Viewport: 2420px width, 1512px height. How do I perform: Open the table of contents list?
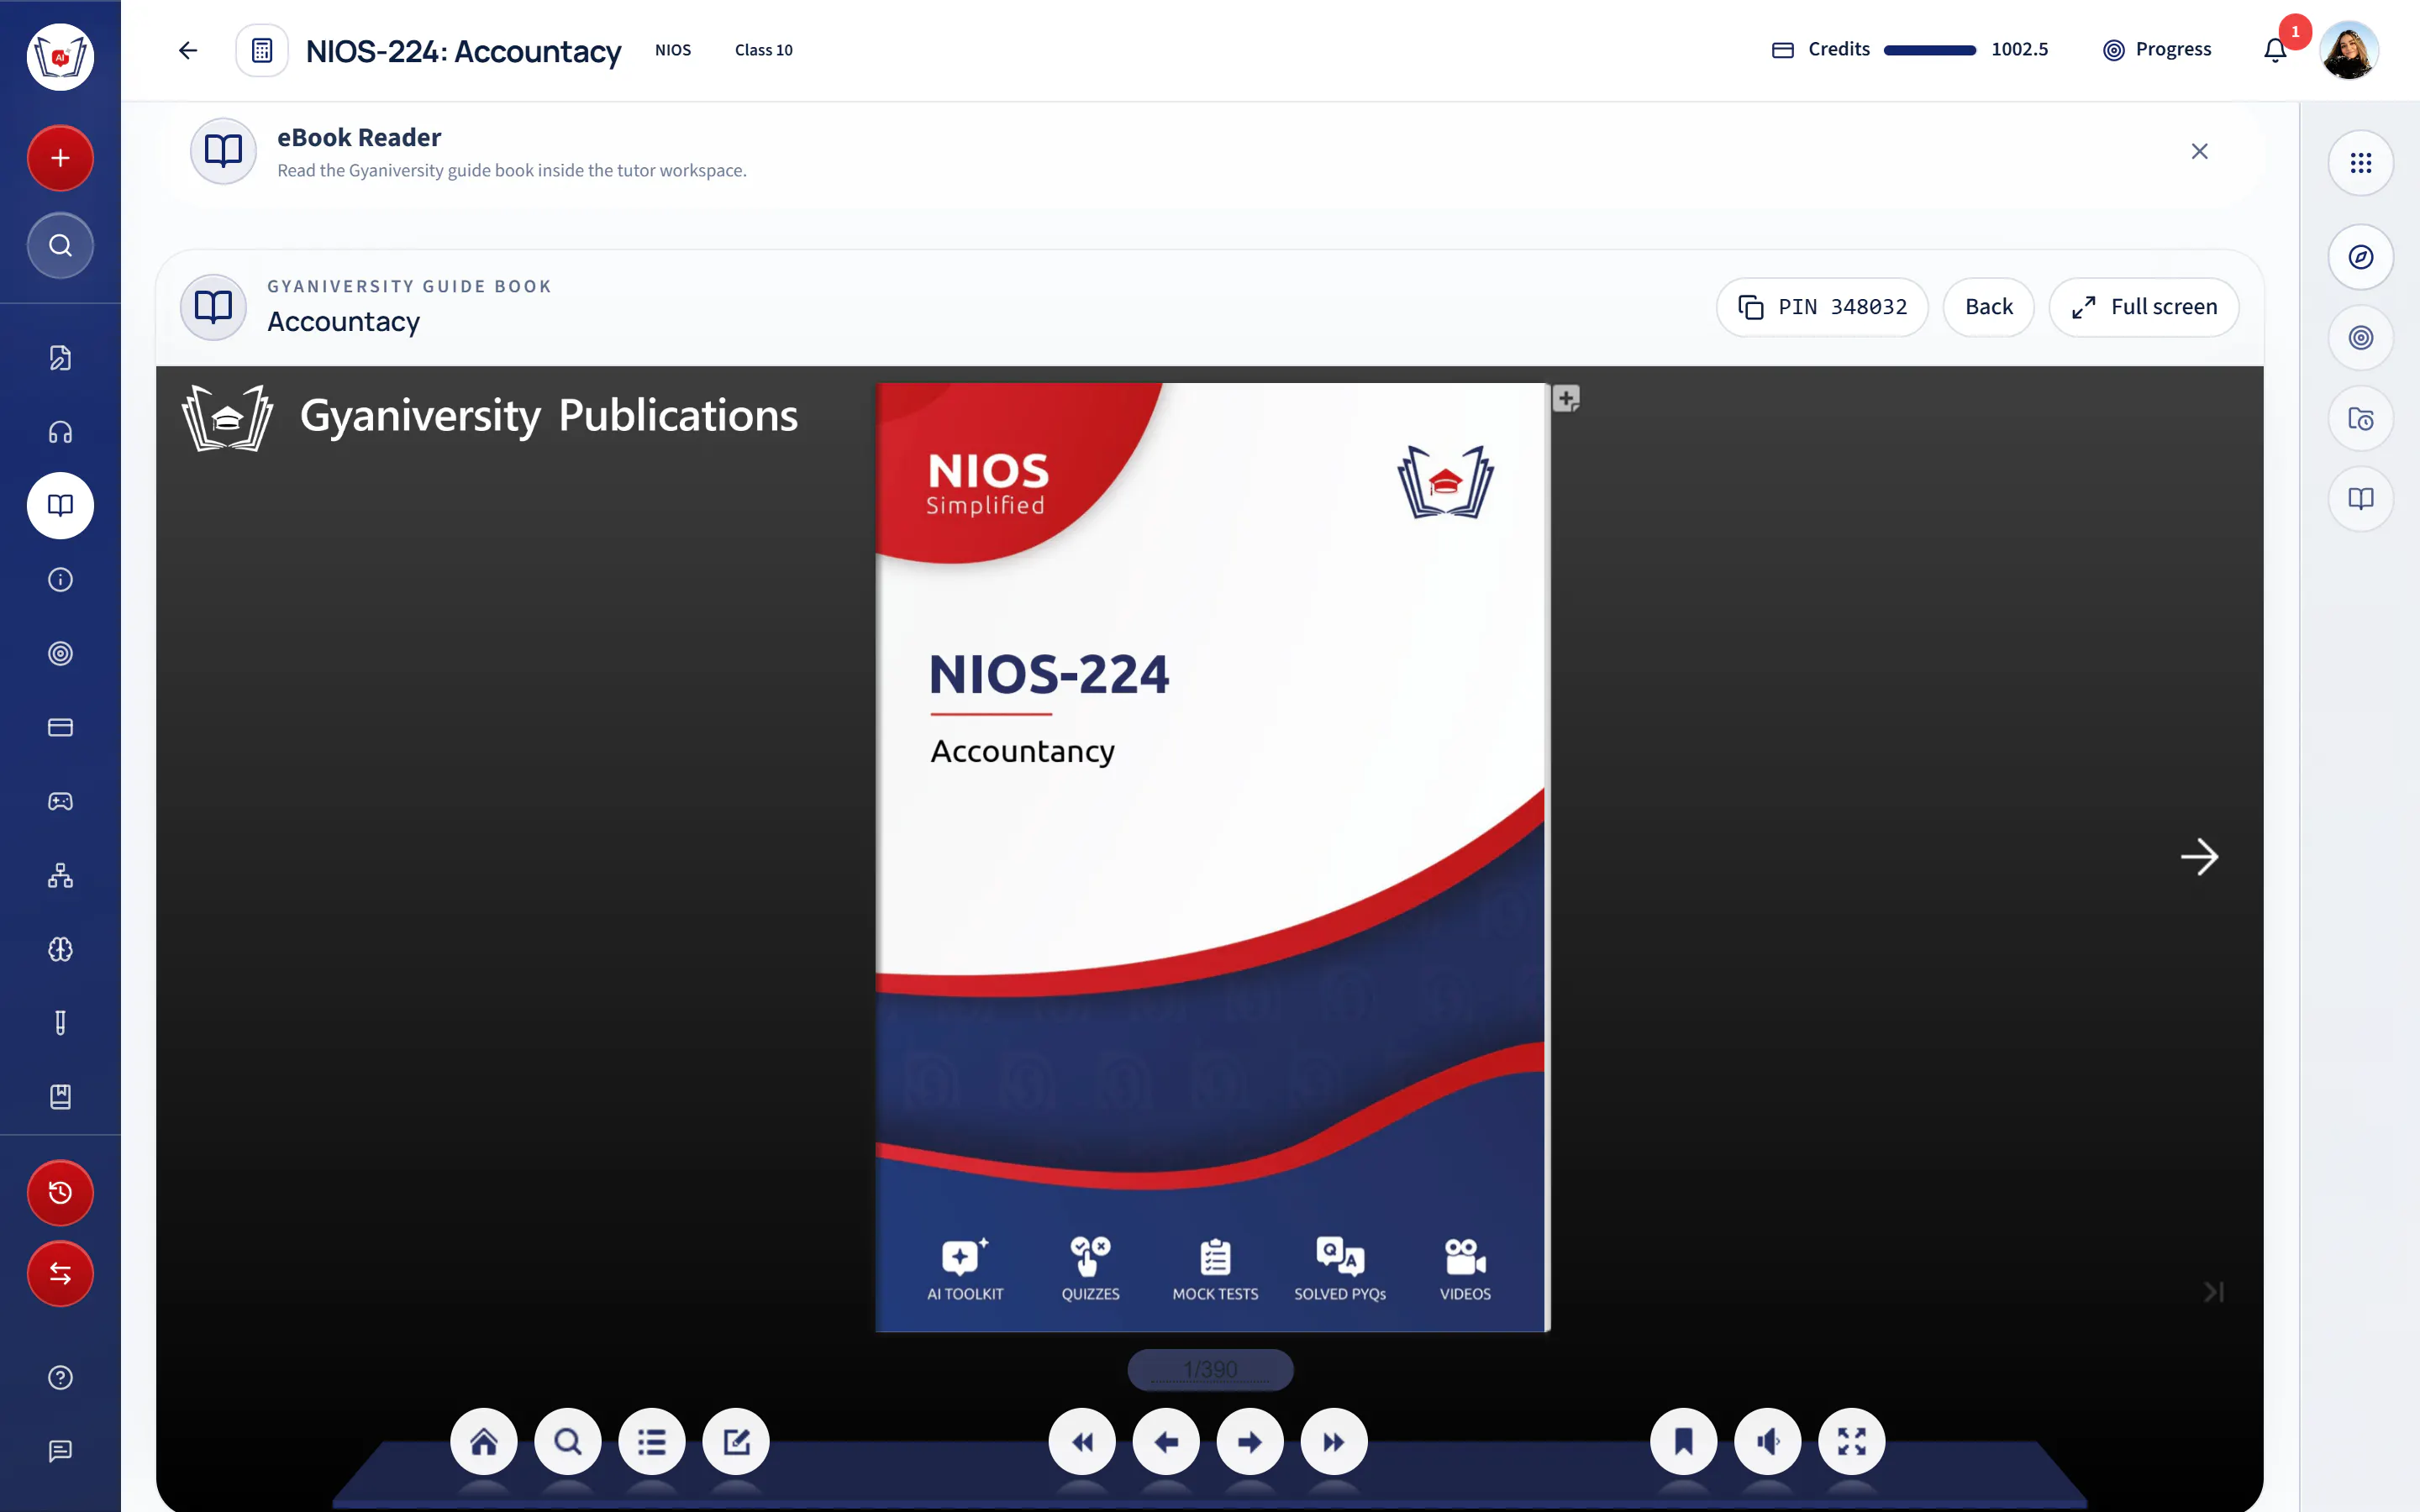click(x=652, y=1442)
